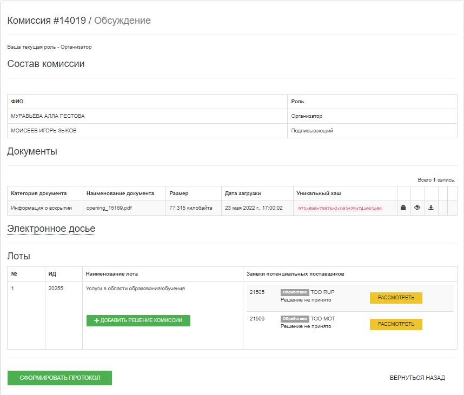Select the unique hash code text
The width and height of the screenshot is (464, 395).
tap(340, 208)
